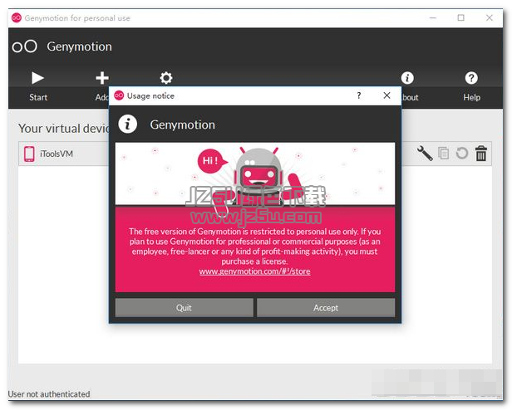
Task: Start the virtual device with Start button
Action: 38,86
